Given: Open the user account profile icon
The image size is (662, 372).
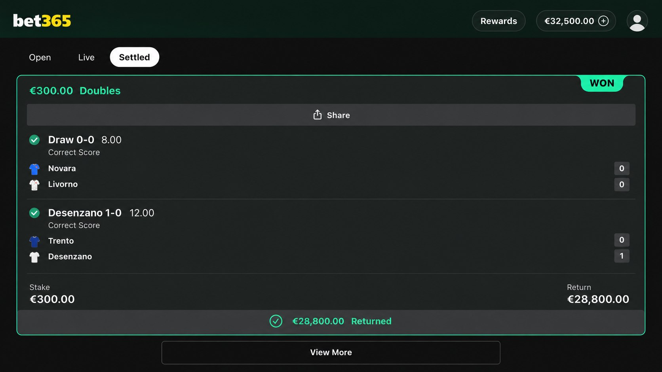Looking at the screenshot, I should tap(637, 21).
